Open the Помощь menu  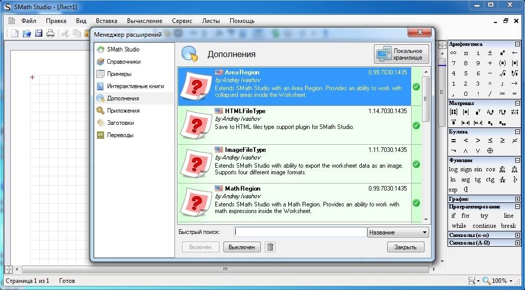pos(242,21)
